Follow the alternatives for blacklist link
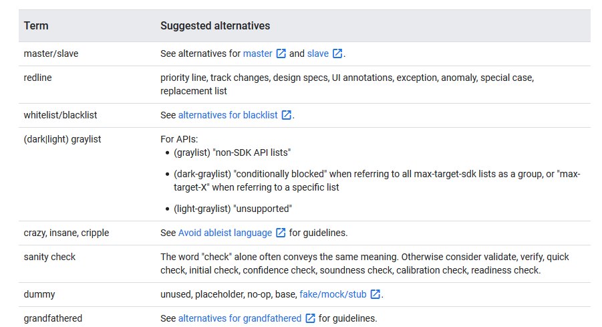Image resolution: width=602 pixels, height=327 pixels. 228,115
